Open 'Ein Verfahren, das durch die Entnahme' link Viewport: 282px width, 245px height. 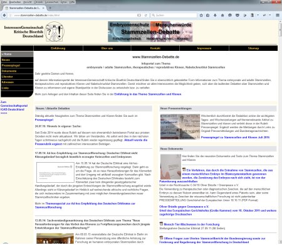click(216, 176)
